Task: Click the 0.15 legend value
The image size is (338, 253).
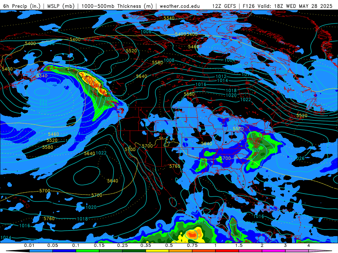Action: [99, 245]
